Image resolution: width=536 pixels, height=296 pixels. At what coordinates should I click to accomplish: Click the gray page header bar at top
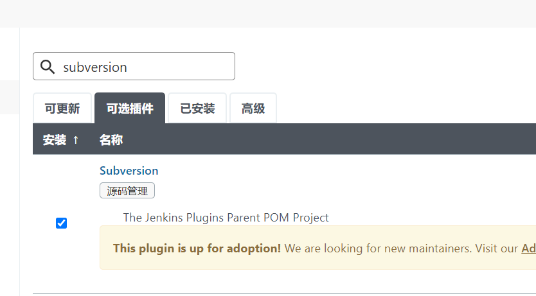click(268, 13)
